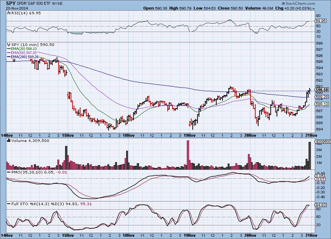
Task: Click the 20Nov marker under the price chart
Action: point(250,136)
